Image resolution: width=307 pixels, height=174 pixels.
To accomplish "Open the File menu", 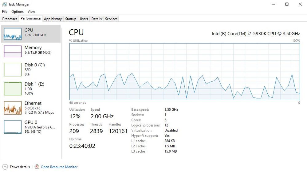I will point(5,12).
